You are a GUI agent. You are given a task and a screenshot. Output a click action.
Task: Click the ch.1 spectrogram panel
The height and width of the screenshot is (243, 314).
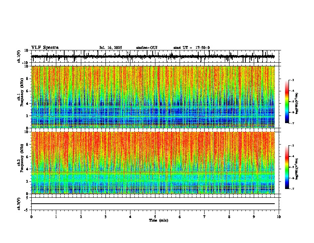pos(153,97)
